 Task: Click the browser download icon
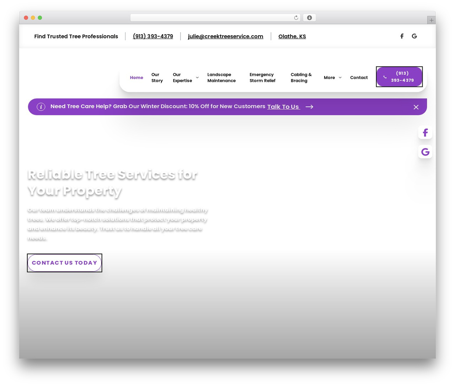(309, 18)
